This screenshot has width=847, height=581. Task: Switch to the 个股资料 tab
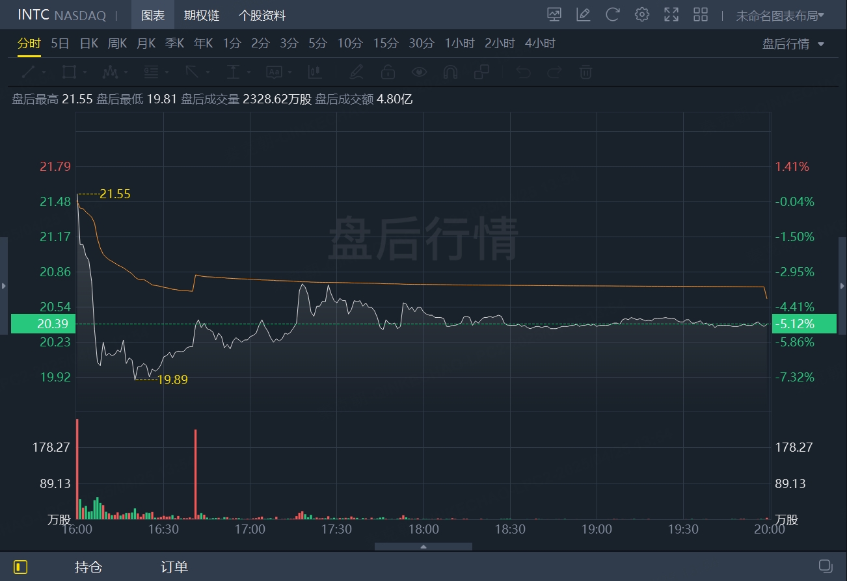[262, 15]
